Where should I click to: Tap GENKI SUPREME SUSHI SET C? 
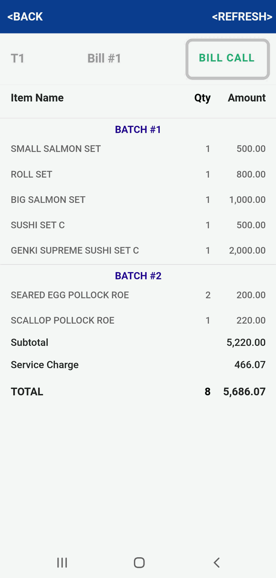pos(75,250)
